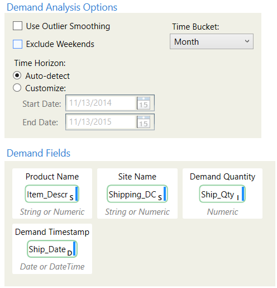Select the Item_Descr product name field chip
This screenshot has width=277, height=288.
pyautogui.click(x=52, y=194)
